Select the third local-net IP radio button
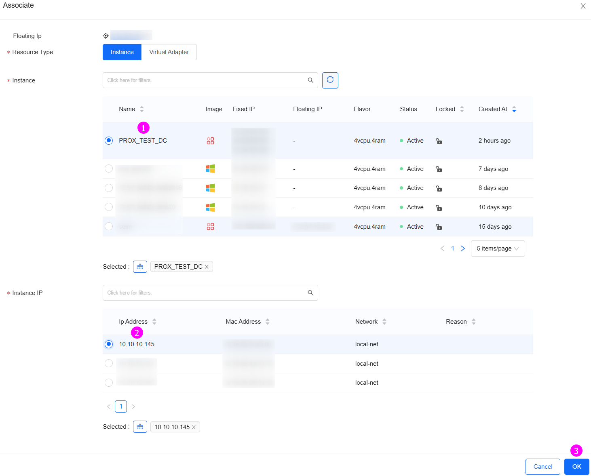591x476 pixels. pos(109,382)
